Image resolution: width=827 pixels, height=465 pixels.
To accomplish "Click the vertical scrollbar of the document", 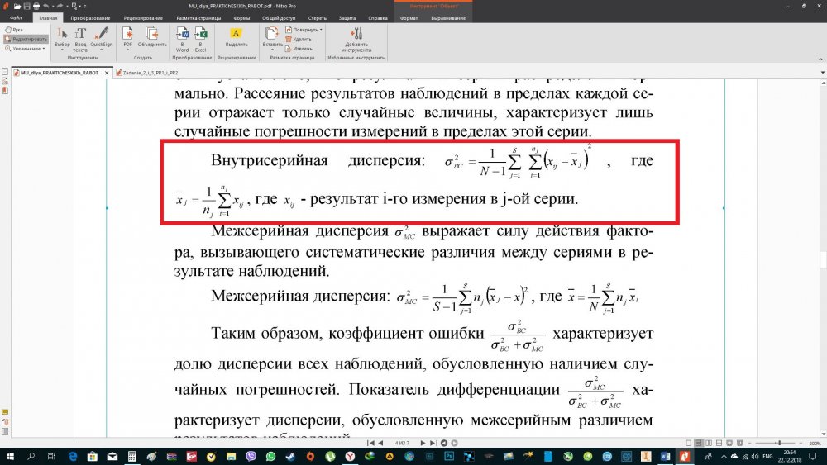I will (x=823, y=258).
